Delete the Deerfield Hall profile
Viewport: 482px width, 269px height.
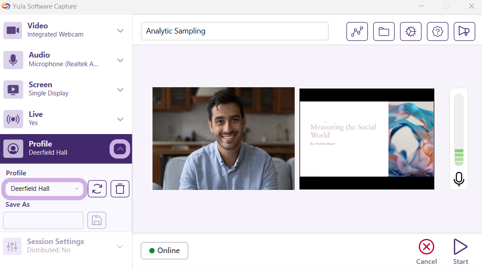click(x=120, y=189)
